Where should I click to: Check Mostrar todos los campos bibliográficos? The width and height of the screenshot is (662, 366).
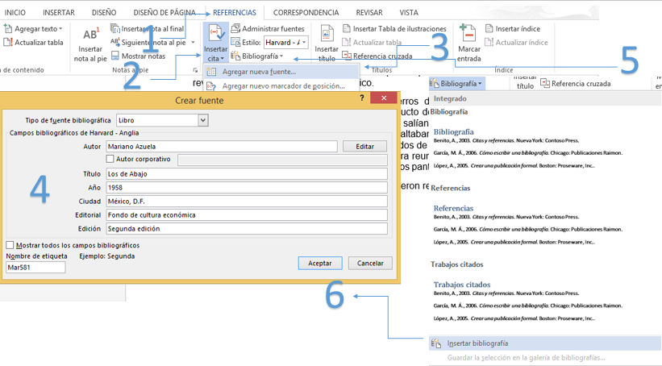[10, 245]
